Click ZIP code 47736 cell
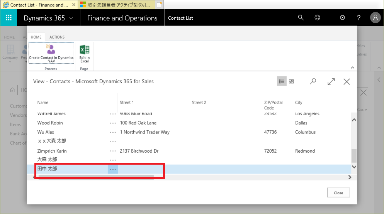Image resolution: width=384 pixels, height=214 pixels. (270, 132)
